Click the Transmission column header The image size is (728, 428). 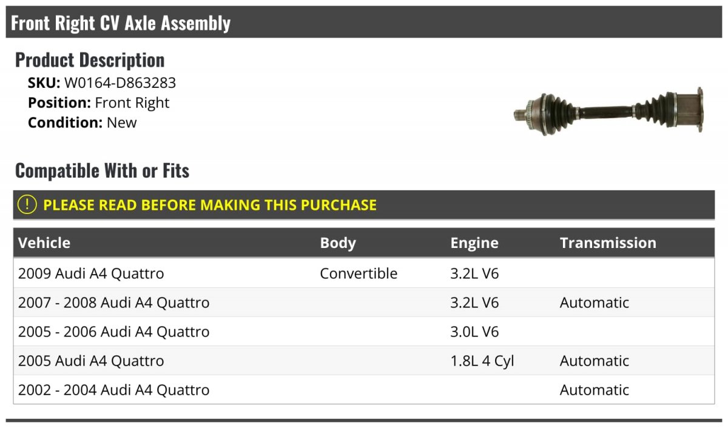pyautogui.click(x=608, y=243)
